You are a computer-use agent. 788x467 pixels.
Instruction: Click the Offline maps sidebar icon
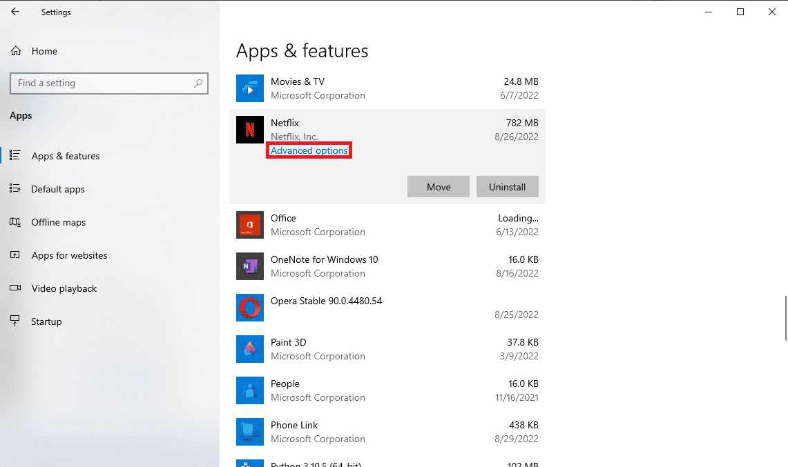point(15,221)
